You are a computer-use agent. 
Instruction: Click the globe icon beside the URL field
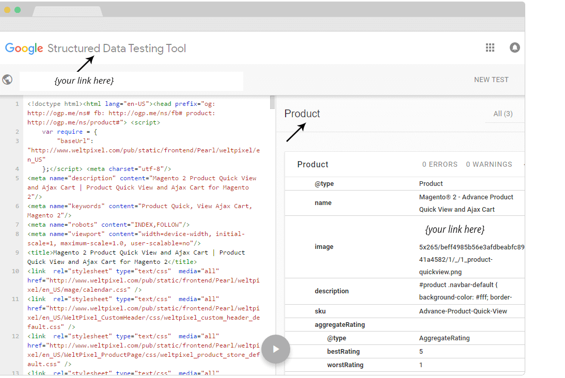click(7, 80)
